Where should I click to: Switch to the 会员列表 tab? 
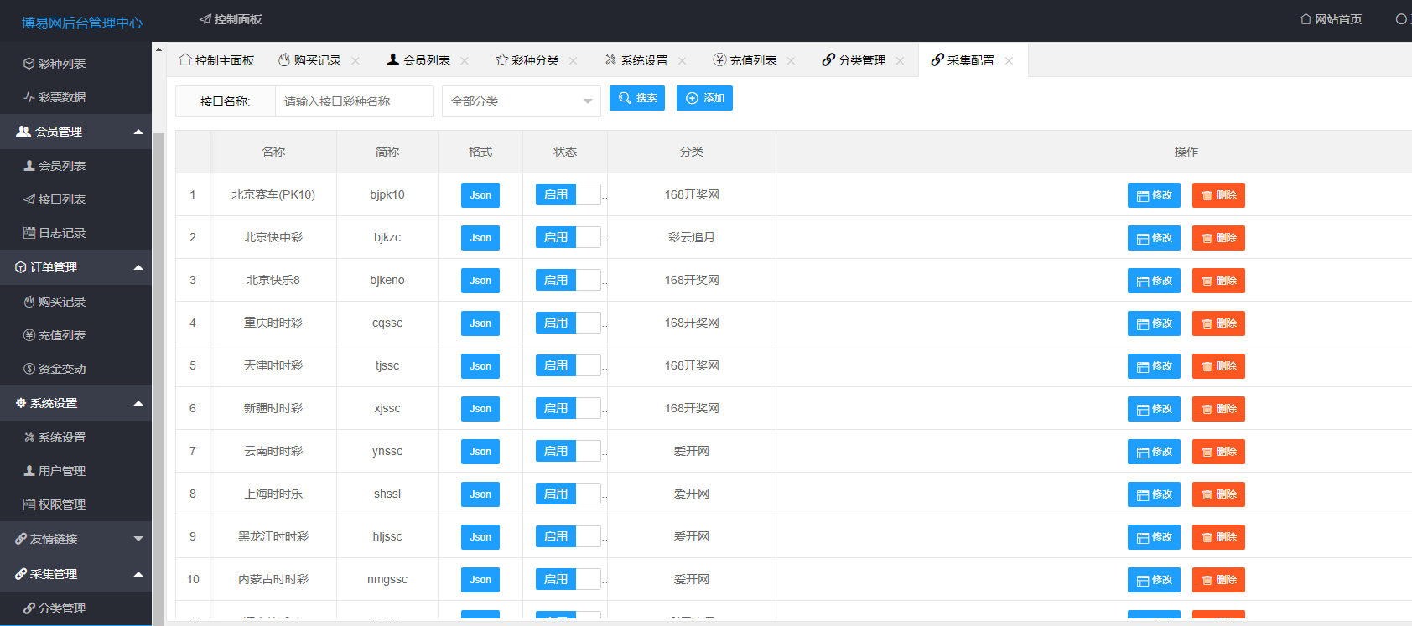click(419, 60)
